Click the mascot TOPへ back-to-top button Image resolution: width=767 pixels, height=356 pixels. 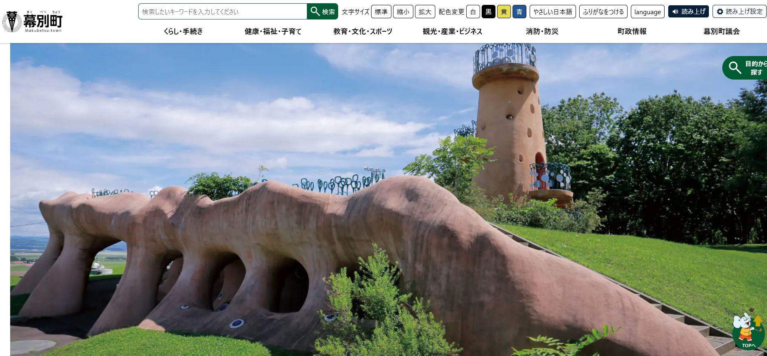pyautogui.click(x=748, y=330)
